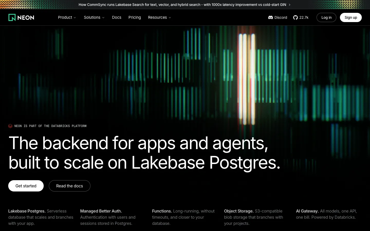Click the 'AI Gateway.' feature title
Viewport: 370px width, 231px height.
coord(307,211)
